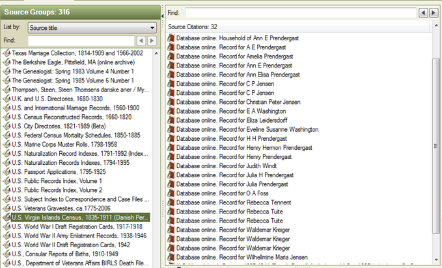Select U.S. World War I Draft Registration Cards

77,226
